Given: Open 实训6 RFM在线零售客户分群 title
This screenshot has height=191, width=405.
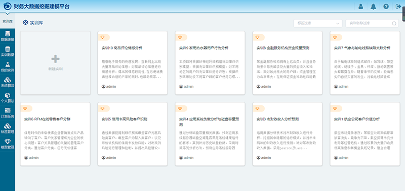Looking at the screenshot, I should (47, 119).
